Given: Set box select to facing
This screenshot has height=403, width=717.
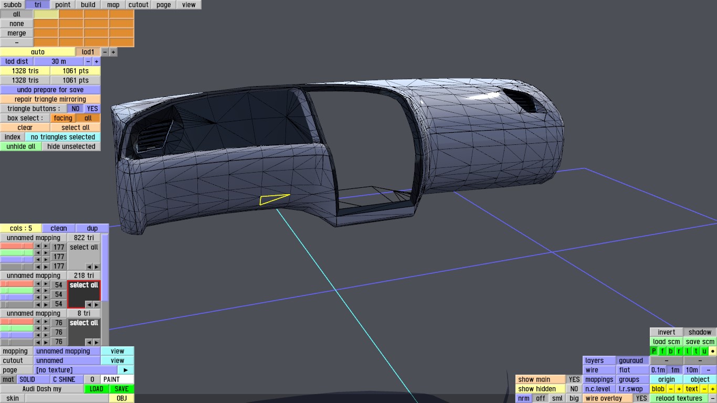Looking at the screenshot, I should tap(63, 118).
